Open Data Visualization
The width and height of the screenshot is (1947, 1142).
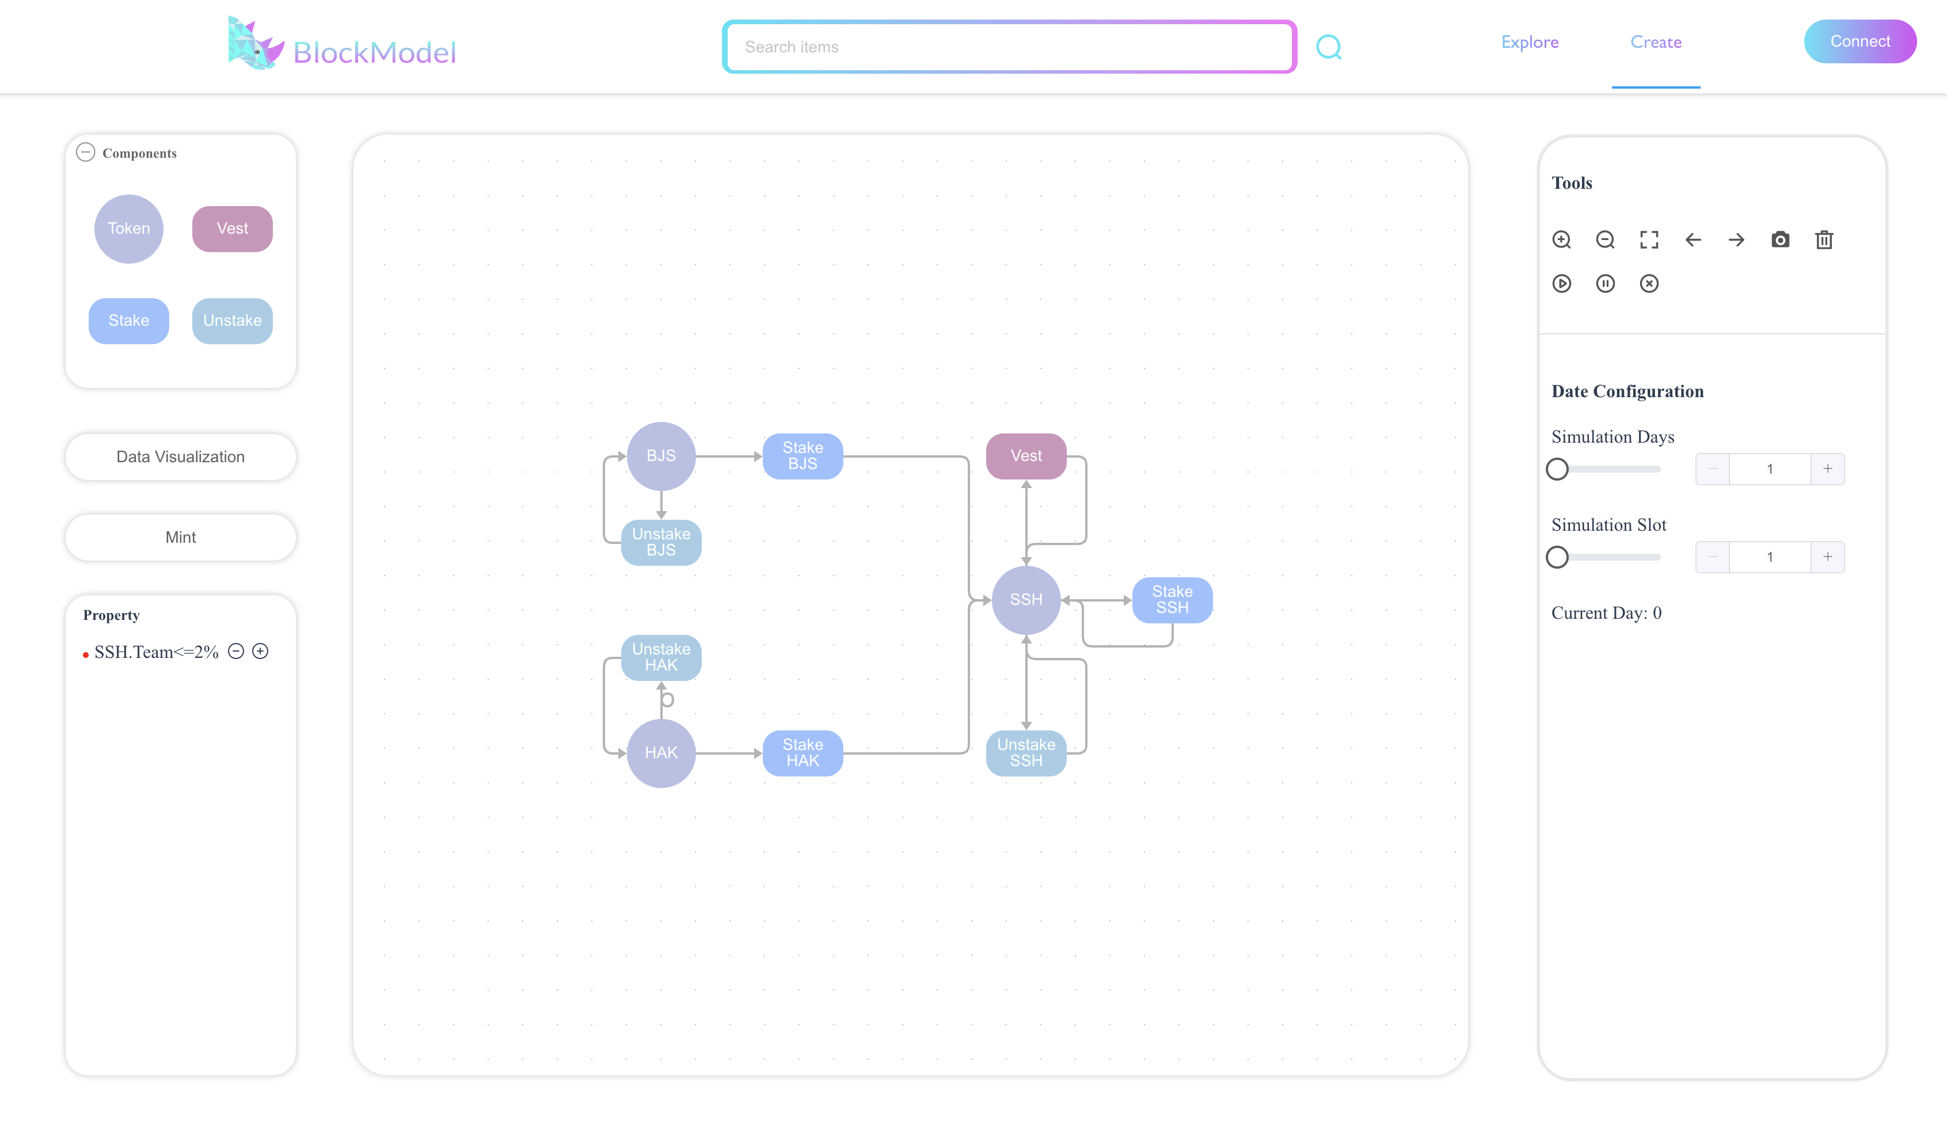[x=180, y=456]
